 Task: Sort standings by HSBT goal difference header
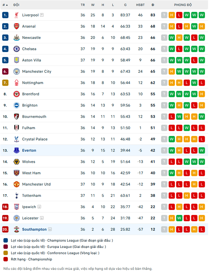(x=140, y=5)
